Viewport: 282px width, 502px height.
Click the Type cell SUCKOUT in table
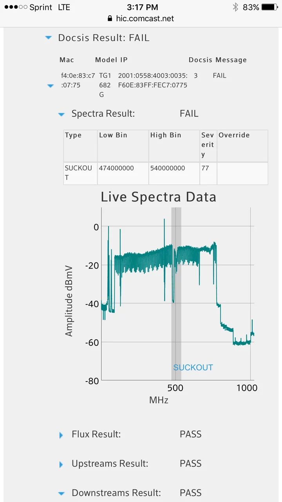pyautogui.click(x=78, y=173)
